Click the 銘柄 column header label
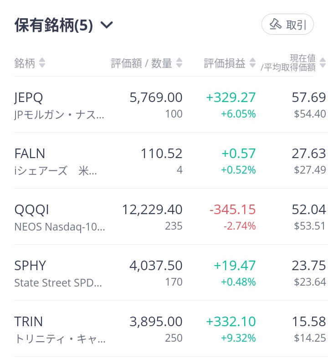 [x=25, y=63]
